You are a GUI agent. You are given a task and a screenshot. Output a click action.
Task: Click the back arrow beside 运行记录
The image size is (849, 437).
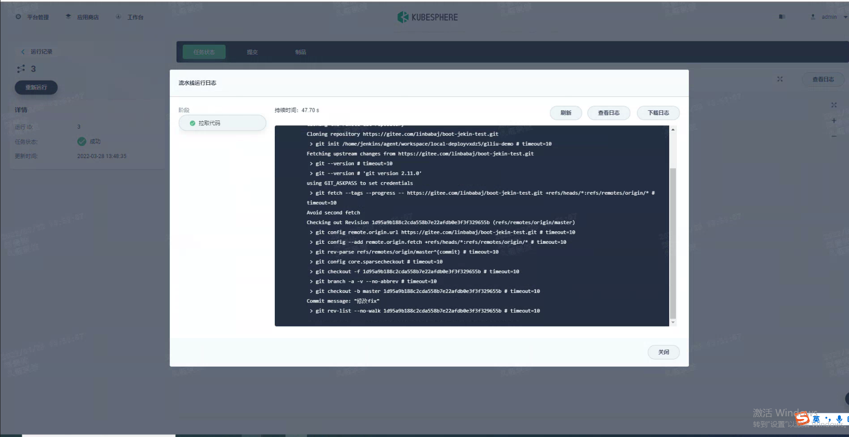coord(23,51)
